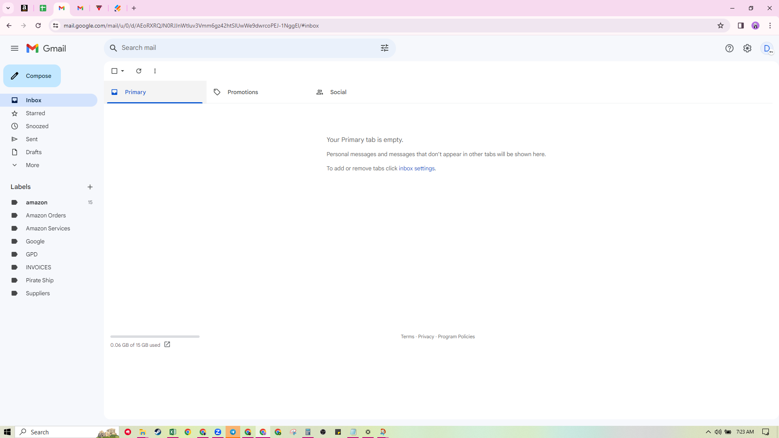Open File Explorer from the taskbar

[x=142, y=432]
